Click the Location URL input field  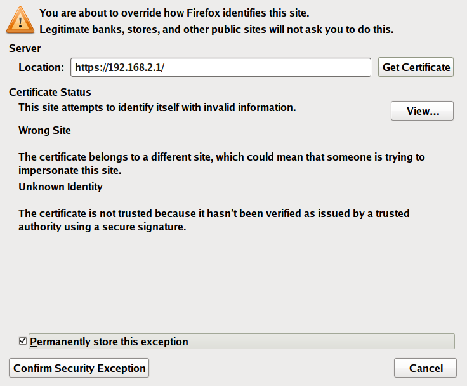220,67
